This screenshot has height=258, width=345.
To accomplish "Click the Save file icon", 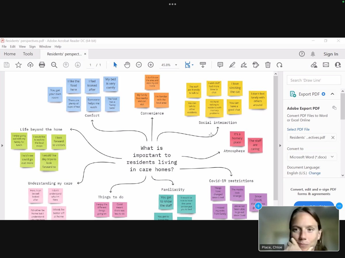I will (x=7, y=65).
